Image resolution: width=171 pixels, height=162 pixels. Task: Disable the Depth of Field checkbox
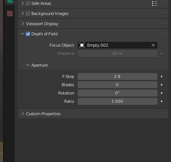pos(28,34)
